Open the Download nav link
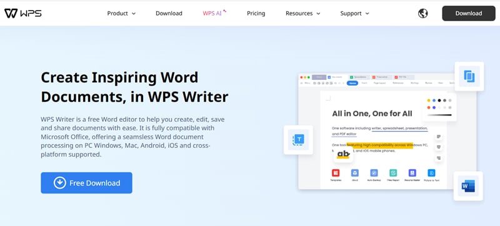The image size is (500, 226). coord(169,13)
